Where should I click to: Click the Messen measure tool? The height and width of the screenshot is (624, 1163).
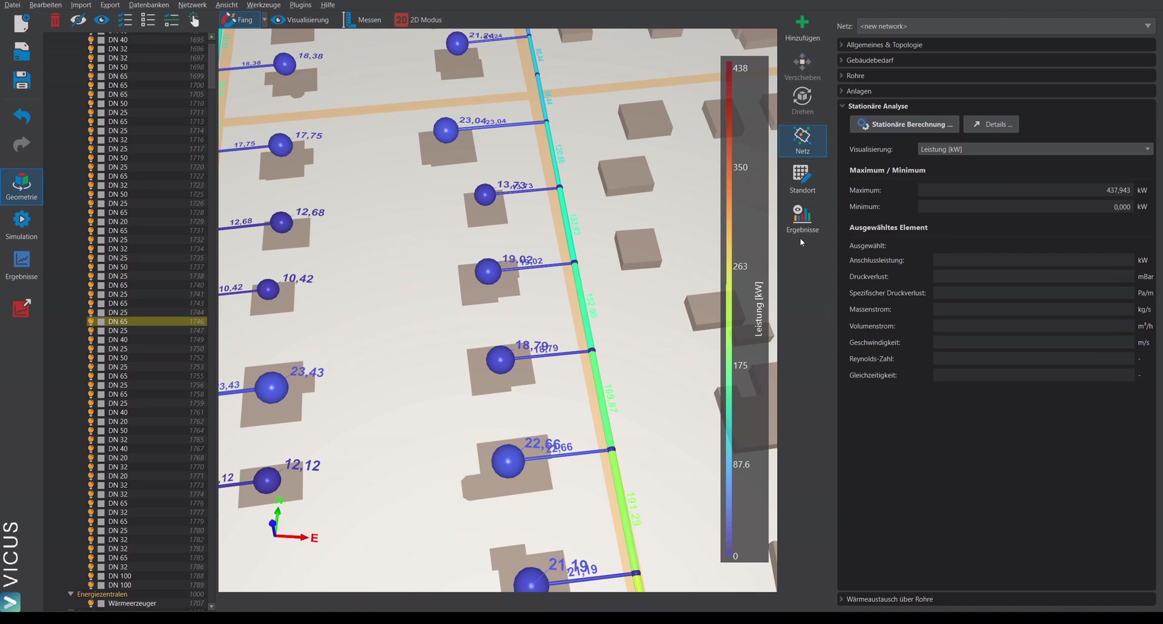click(362, 20)
